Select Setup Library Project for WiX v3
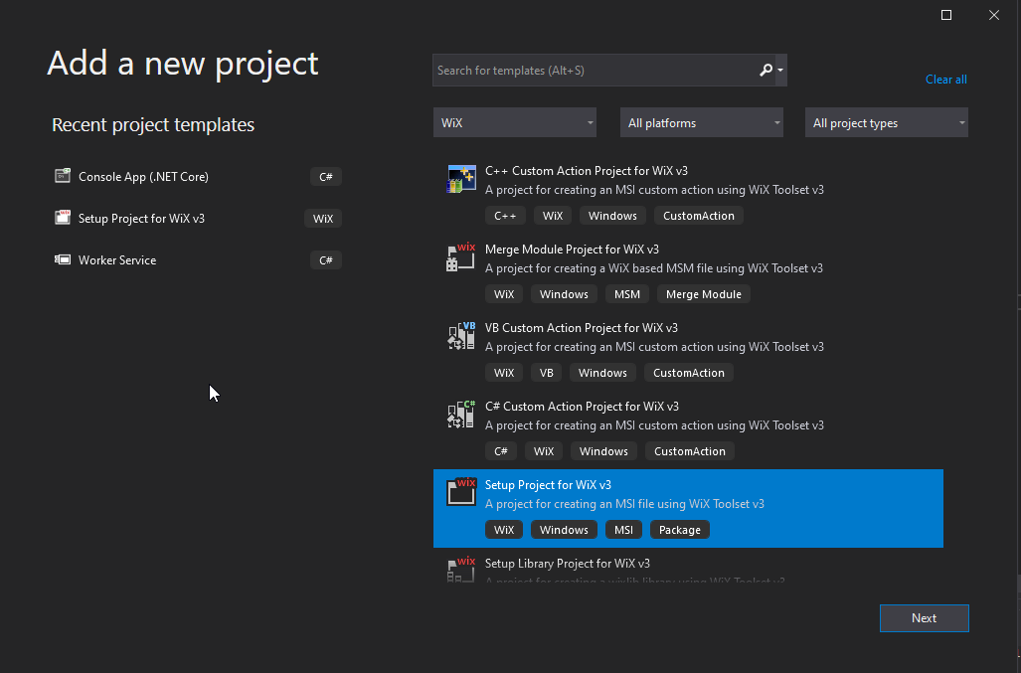 tap(688, 567)
